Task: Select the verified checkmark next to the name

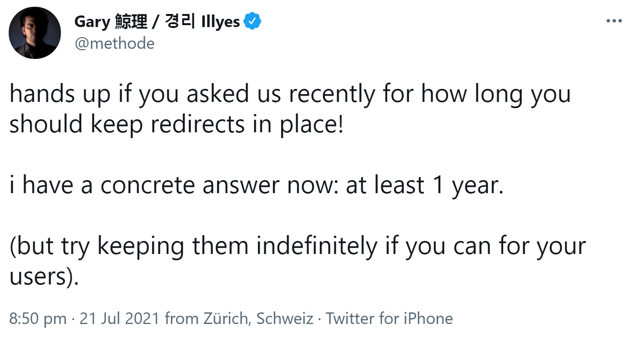Action: click(x=253, y=20)
